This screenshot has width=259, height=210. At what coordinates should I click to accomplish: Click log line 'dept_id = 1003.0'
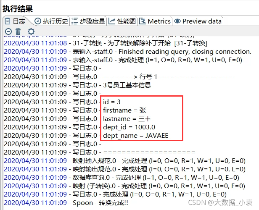[79, 127]
